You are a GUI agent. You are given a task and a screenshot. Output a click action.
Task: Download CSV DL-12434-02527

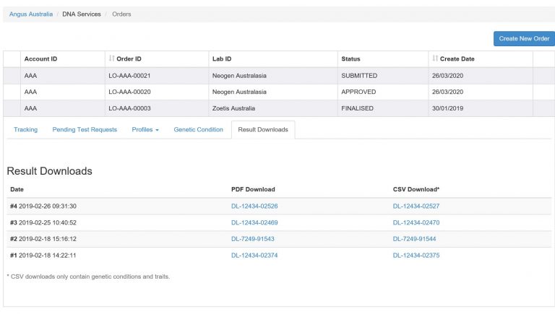pos(416,206)
